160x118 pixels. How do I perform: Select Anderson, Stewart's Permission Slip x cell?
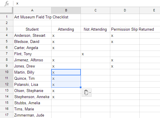click(125, 35)
